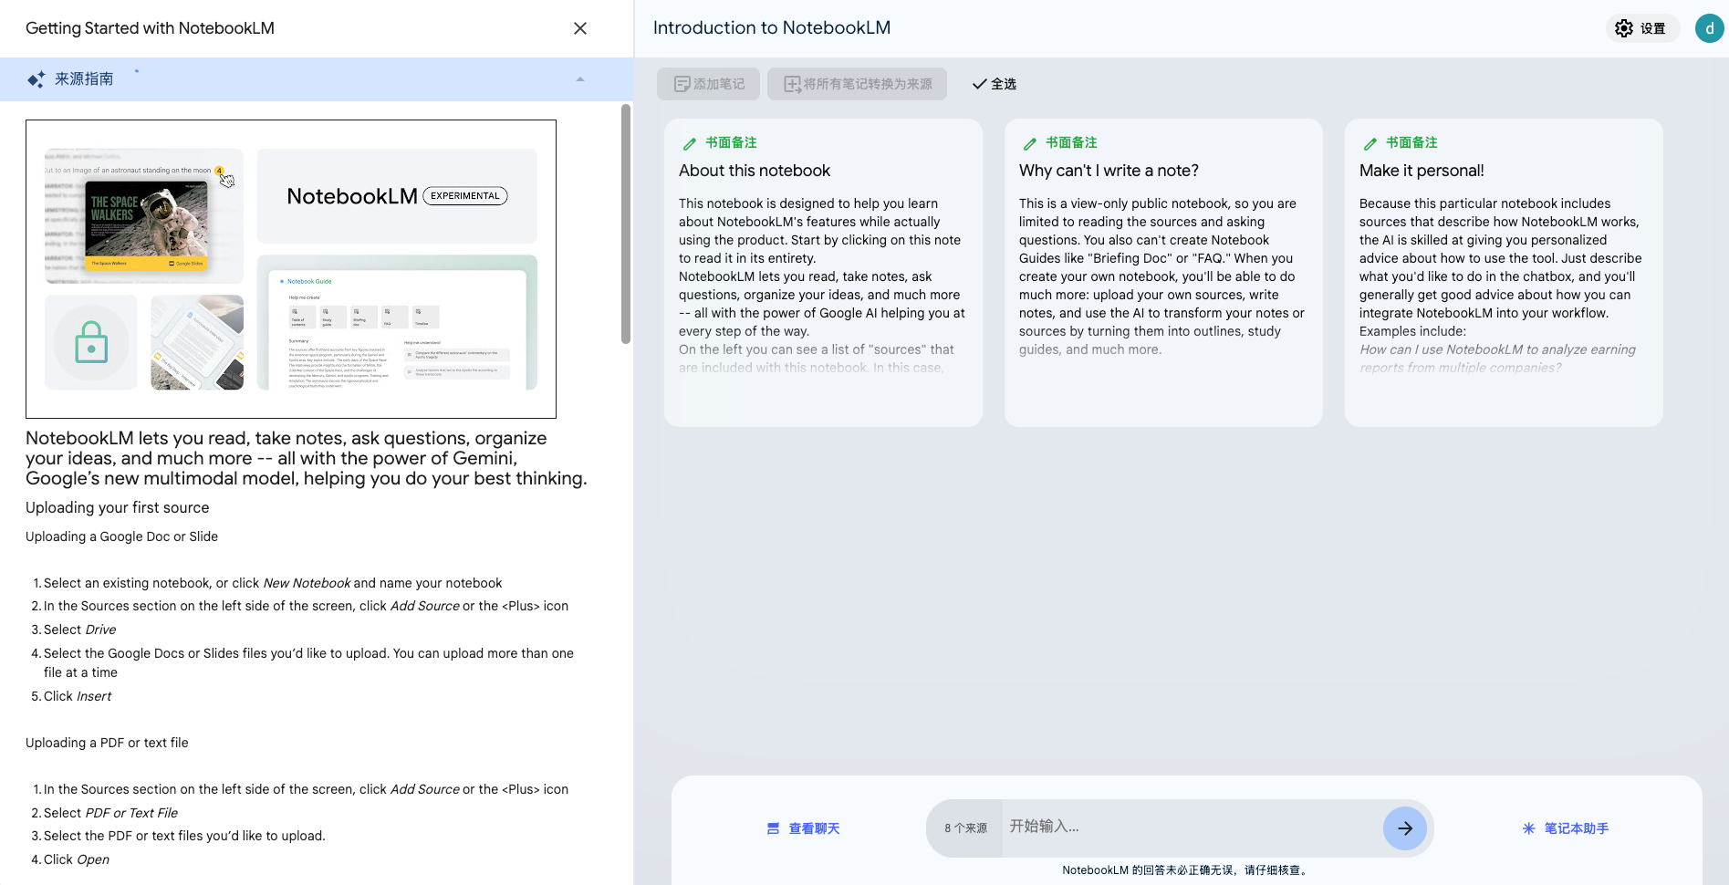The height and width of the screenshot is (885, 1729).
Task: Click the NotebookLM source guide image
Action: 291,269
